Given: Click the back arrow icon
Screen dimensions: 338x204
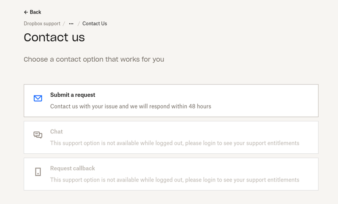Looking at the screenshot, I should [x=26, y=12].
